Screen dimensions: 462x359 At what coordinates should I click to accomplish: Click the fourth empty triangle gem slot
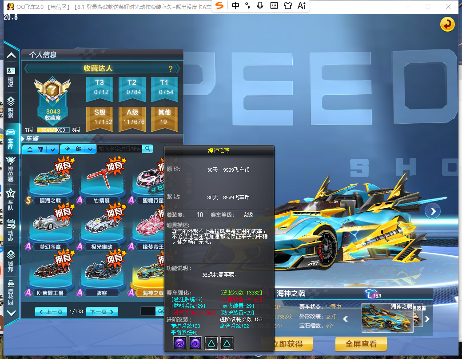click(x=227, y=343)
